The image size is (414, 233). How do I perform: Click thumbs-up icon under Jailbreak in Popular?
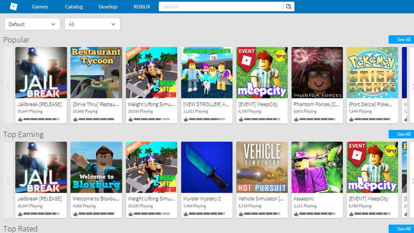[x=20, y=120]
